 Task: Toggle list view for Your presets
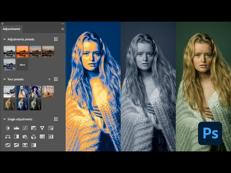[x=56, y=79]
